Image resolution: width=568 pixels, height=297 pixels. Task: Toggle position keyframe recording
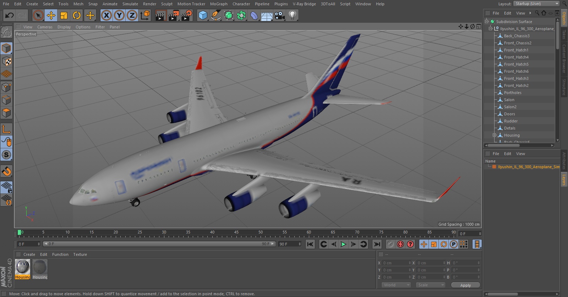[424, 244]
